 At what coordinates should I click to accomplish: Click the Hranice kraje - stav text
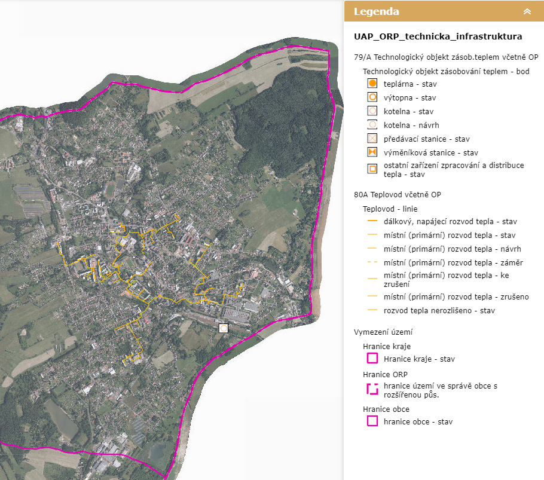pyautogui.click(x=419, y=359)
